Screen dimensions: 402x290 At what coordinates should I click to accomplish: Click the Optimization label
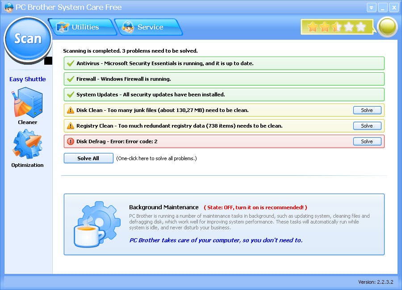pyautogui.click(x=27, y=165)
